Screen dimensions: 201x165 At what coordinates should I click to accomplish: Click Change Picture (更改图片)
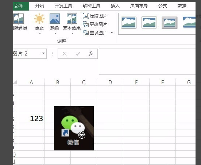click(95, 24)
